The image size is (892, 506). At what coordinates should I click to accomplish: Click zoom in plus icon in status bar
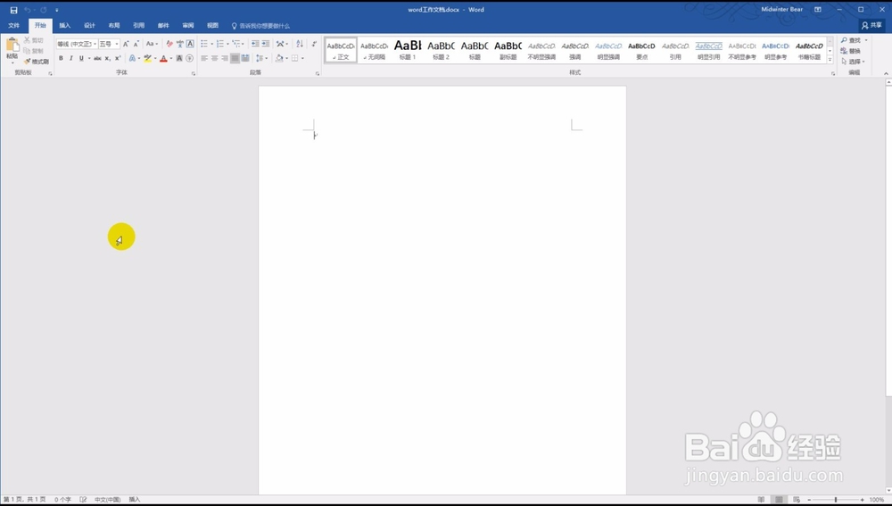pos(863,499)
